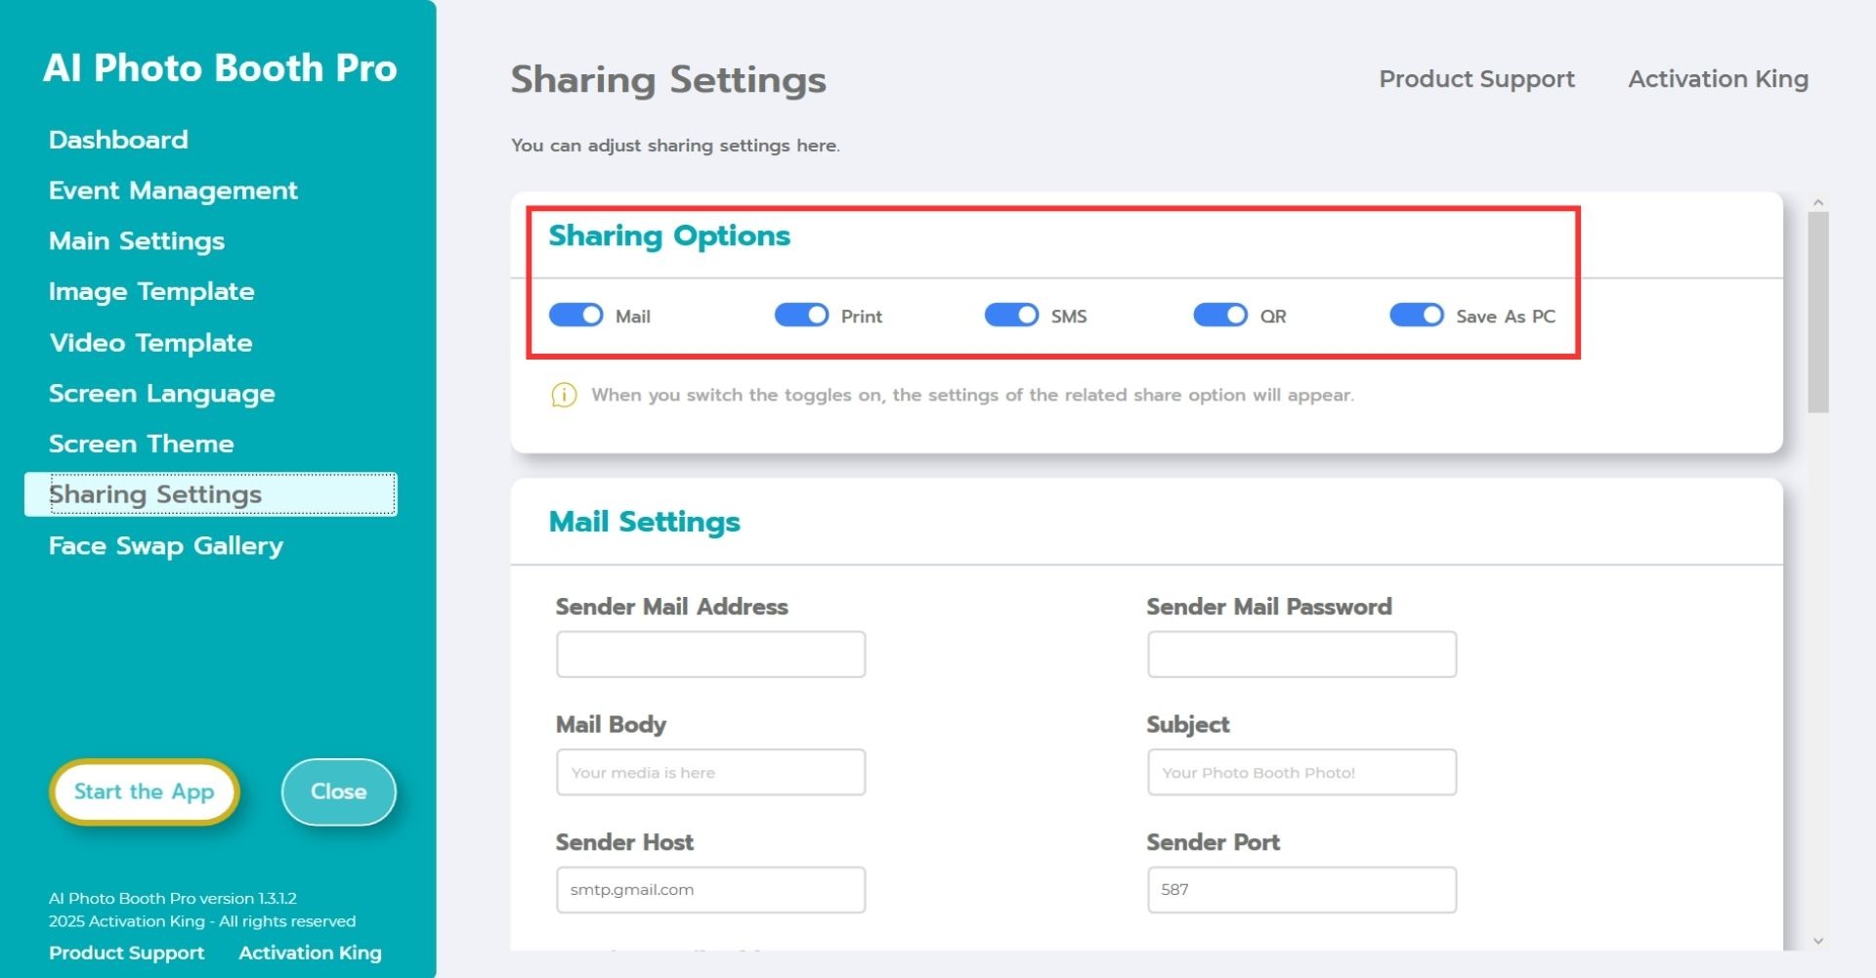Viewport: 1876px width, 978px height.
Task: Click the Sender Mail Address field
Action: [x=710, y=655]
